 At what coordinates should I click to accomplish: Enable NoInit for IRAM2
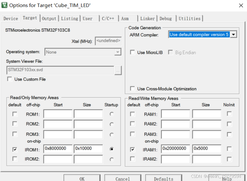pos(229,159)
